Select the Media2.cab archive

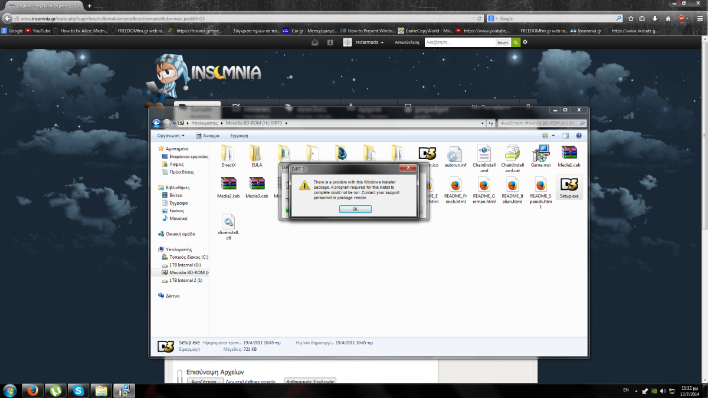tap(228, 187)
